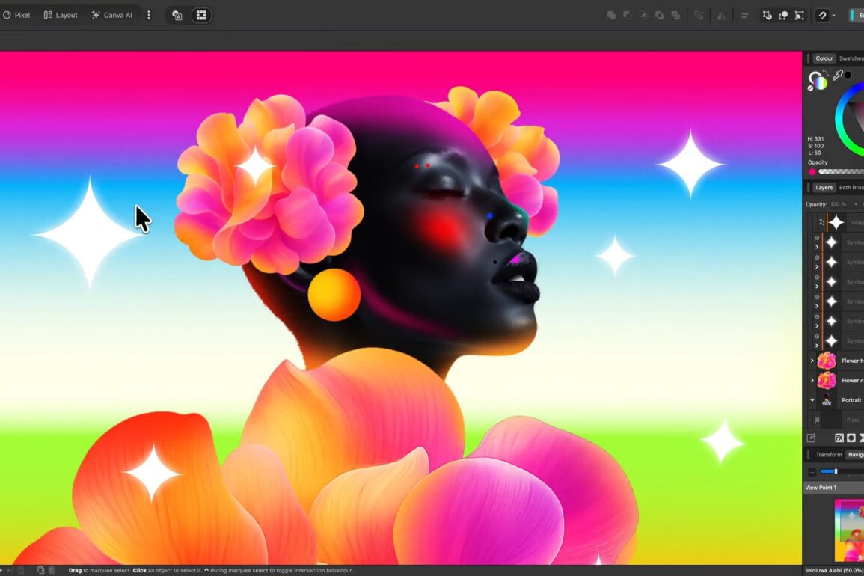
Task: Switch to the Path Brushes tab
Action: [851, 188]
